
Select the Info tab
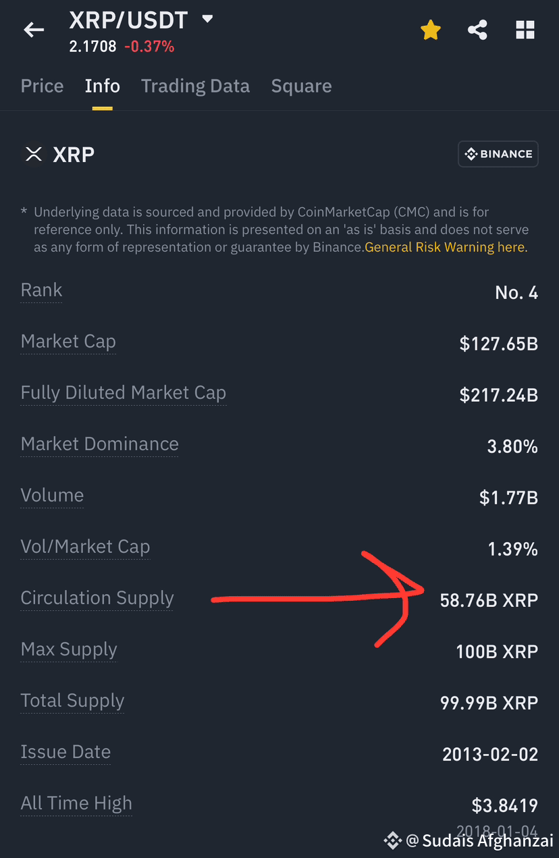pyautogui.click(x=103, y=86)
